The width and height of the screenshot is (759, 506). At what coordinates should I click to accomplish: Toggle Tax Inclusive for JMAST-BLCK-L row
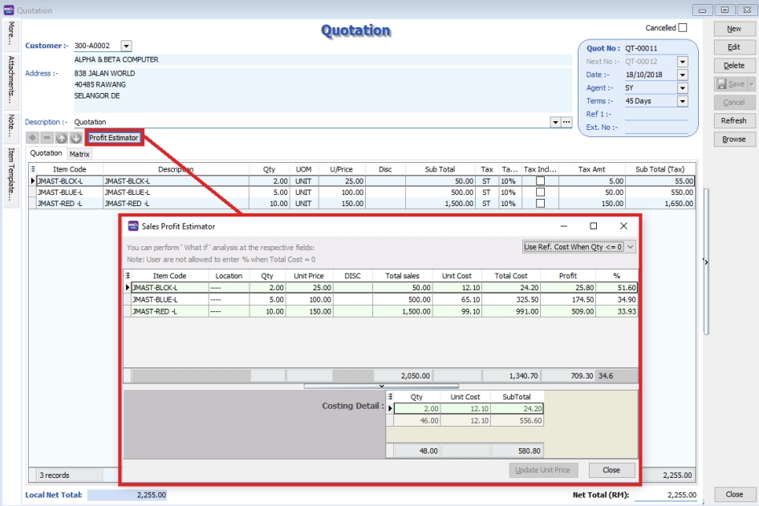point(540,181)
